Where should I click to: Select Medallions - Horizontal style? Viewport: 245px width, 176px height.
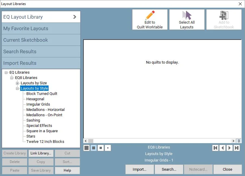[45, 109]
